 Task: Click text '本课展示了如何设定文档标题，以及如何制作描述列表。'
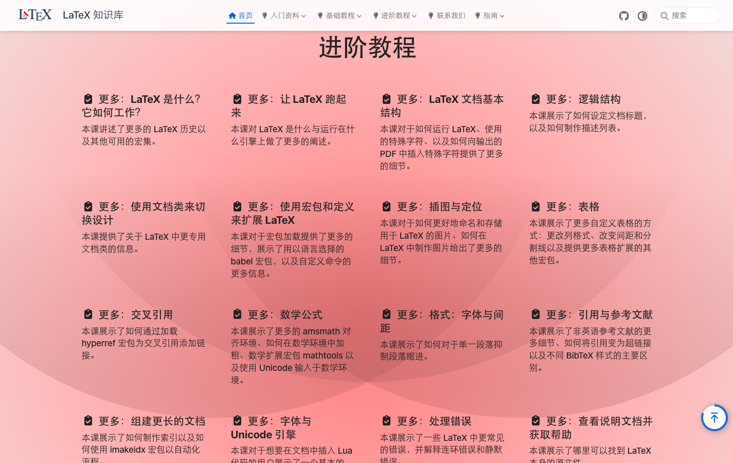coord(589,122)
